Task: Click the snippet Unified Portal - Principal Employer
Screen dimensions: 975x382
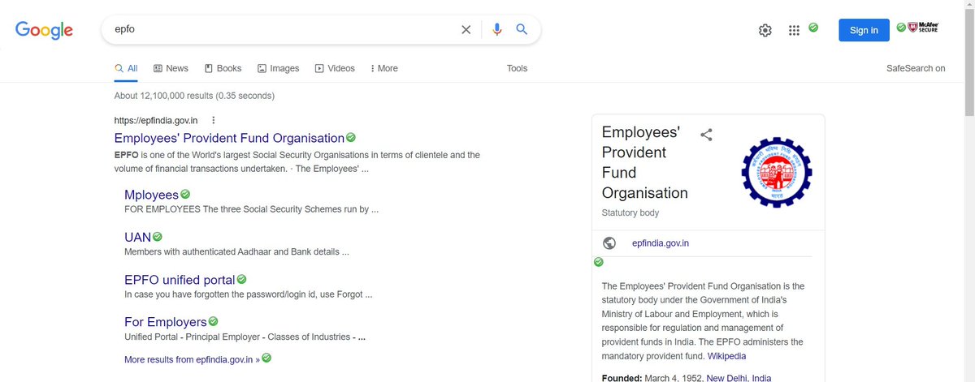Action: coord(245,337)
